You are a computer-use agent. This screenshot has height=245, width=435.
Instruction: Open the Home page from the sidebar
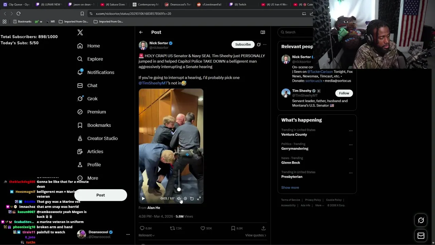[x=89, y=46]
